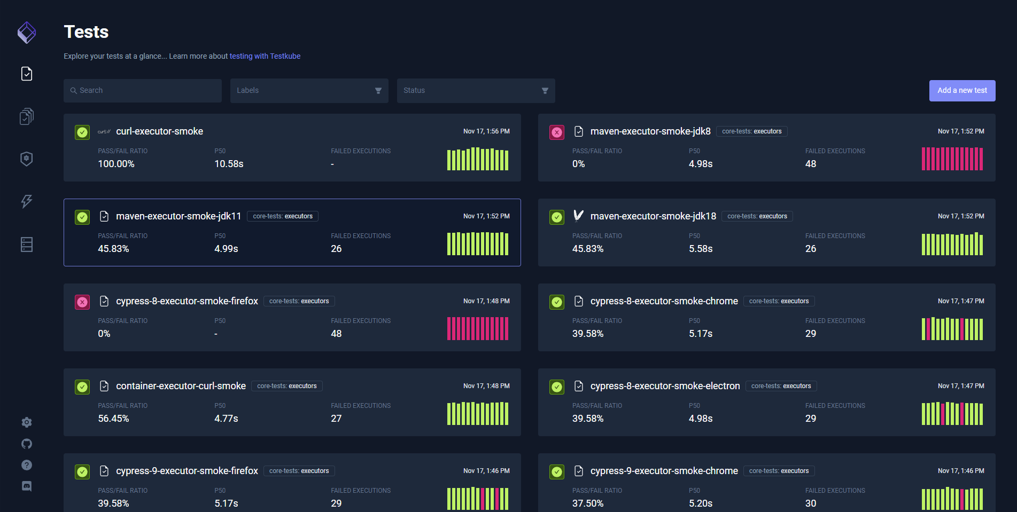
Task: Click the cypress-8-executor-smoke-chrome execution bars
Action: [x=952, y=329]
